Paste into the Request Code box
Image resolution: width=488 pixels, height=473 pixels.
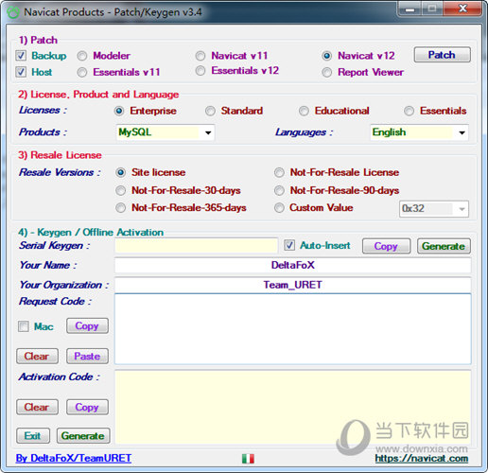click(87, 356)
